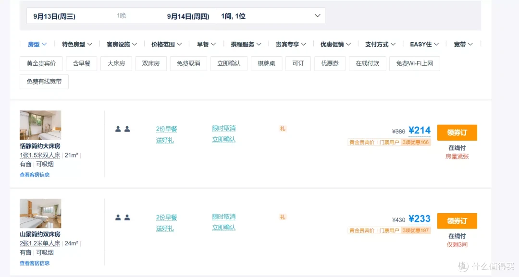The image size is (519, 277).
Task: Toggle the 棋牌桌 filter chip
Action: [x=266, y=63]
